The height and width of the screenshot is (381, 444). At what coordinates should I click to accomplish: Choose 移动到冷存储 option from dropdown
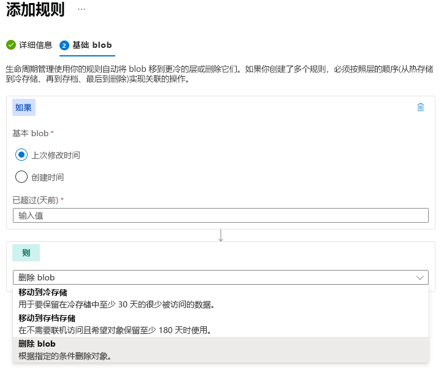click(221, 298)
